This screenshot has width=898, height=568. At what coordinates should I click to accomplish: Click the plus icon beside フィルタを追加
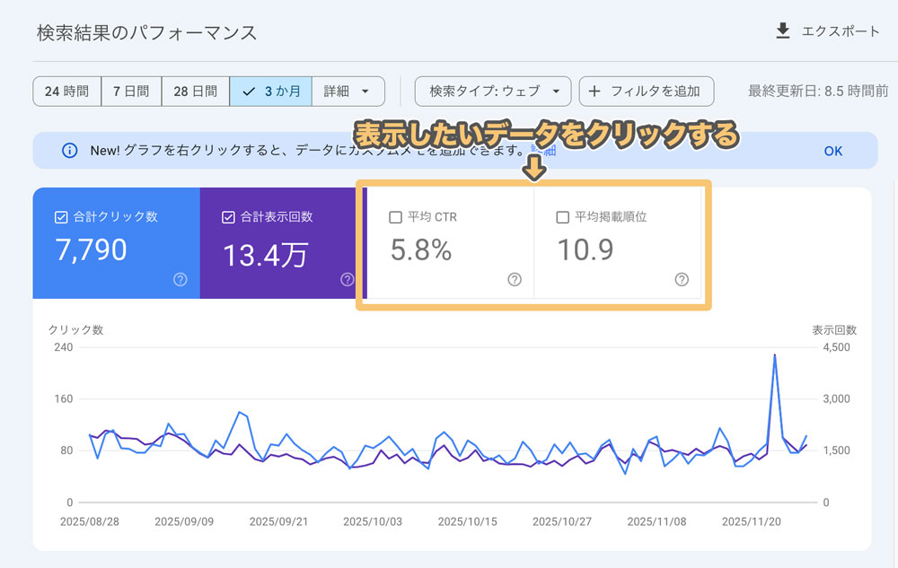[x=594, y=92]
